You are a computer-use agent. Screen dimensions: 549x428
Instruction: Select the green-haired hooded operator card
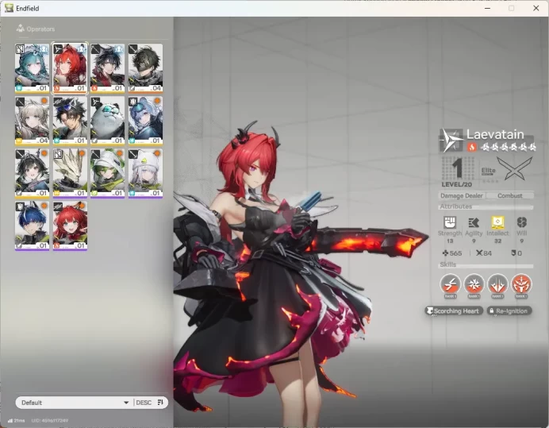(107, 173)
